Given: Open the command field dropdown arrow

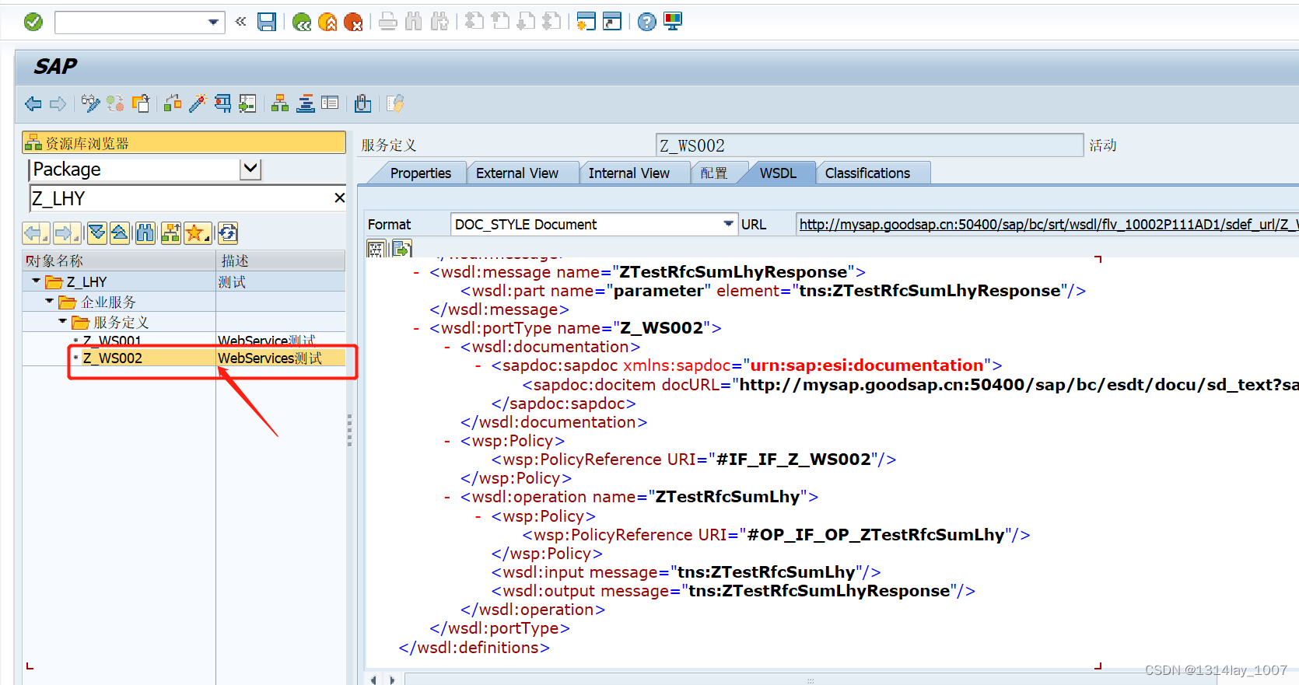Looking at the screenshot, I should pyautogui.click(x=213, y=23).
